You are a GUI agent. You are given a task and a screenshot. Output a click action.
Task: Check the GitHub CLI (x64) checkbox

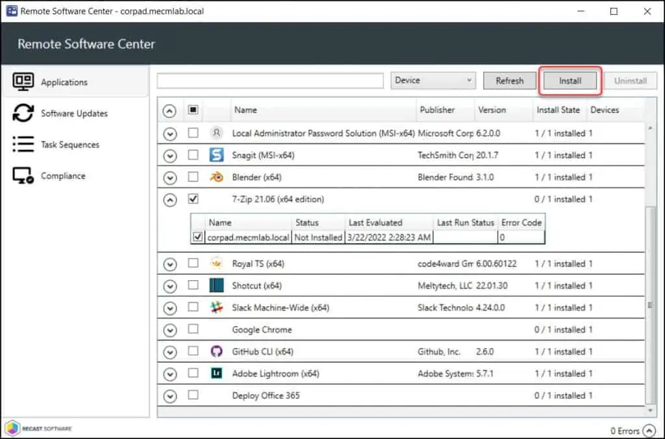point(193,351)
